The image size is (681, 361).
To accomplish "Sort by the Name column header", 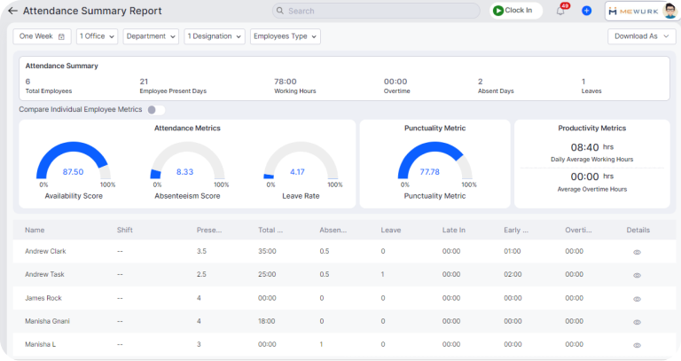I will (35, 230).
